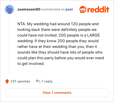Click the line starting 'rather have at'
The image size is (114, 102).
[57, 47]
